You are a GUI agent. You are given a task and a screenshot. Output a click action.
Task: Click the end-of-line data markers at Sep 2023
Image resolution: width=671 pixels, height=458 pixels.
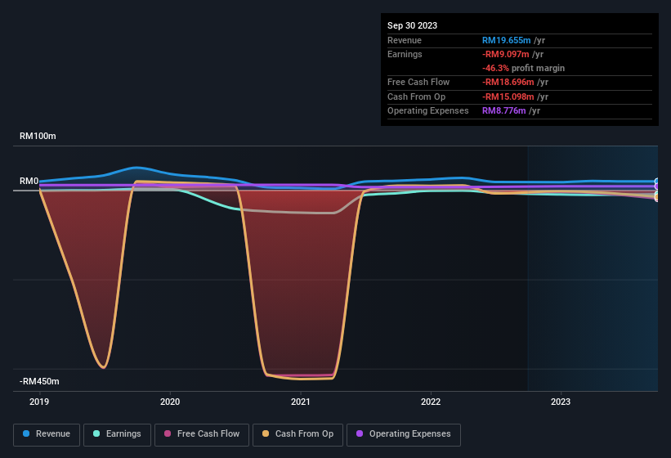pos(657,190)
